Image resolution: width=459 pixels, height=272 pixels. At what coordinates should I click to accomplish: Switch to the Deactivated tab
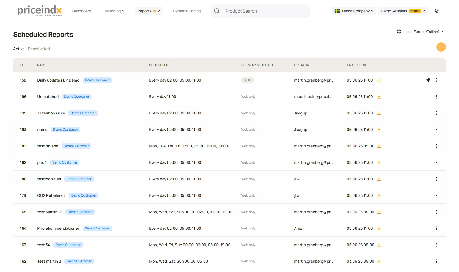click(39, 49)
